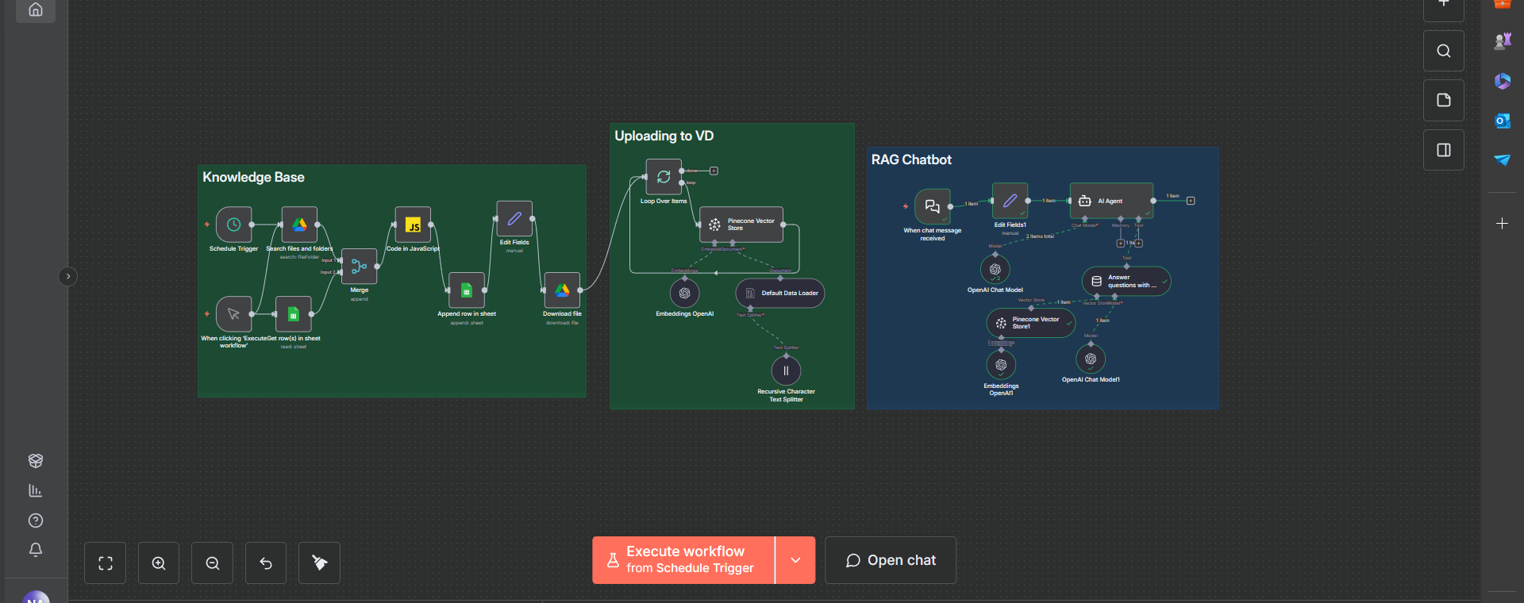1524x603 pixels.
Task: Select the Append row in sheet node
Action: (x=467, y=290)
